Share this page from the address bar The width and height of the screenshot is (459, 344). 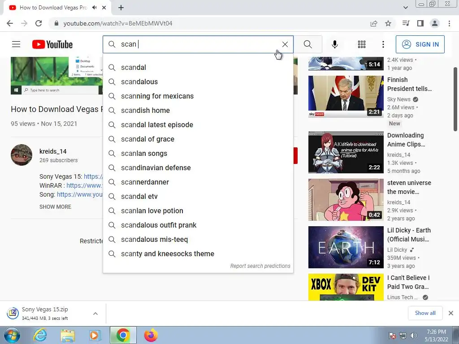[x=374, y=23]
